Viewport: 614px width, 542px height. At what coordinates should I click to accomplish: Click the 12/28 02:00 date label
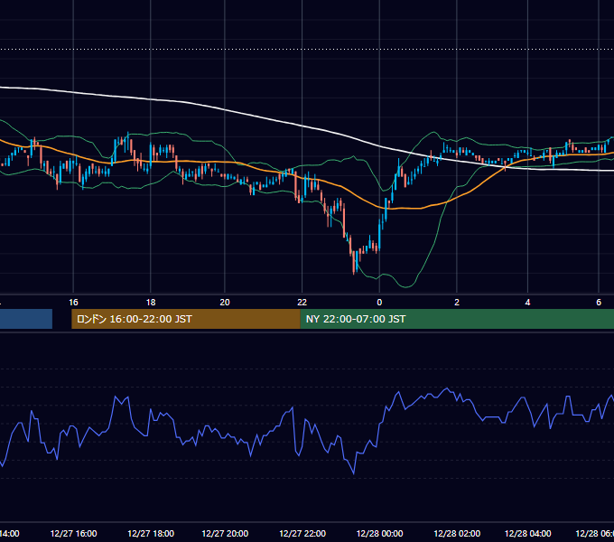(x=457, y=533)
